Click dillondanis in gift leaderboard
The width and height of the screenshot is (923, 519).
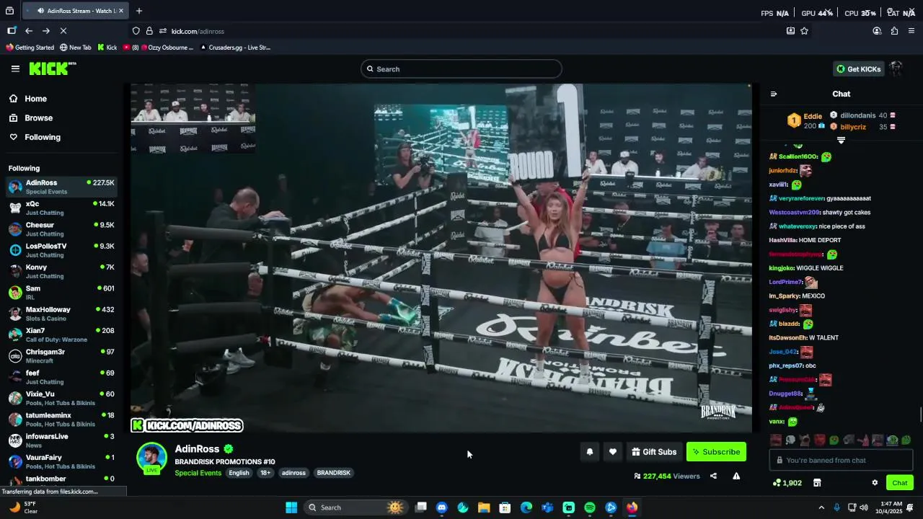(857, 115)
